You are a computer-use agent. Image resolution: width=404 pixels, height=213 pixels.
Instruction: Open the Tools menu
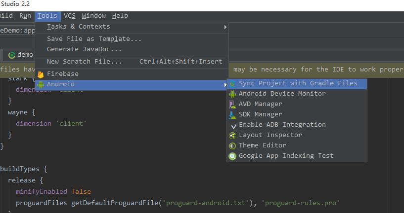point(47,16)
